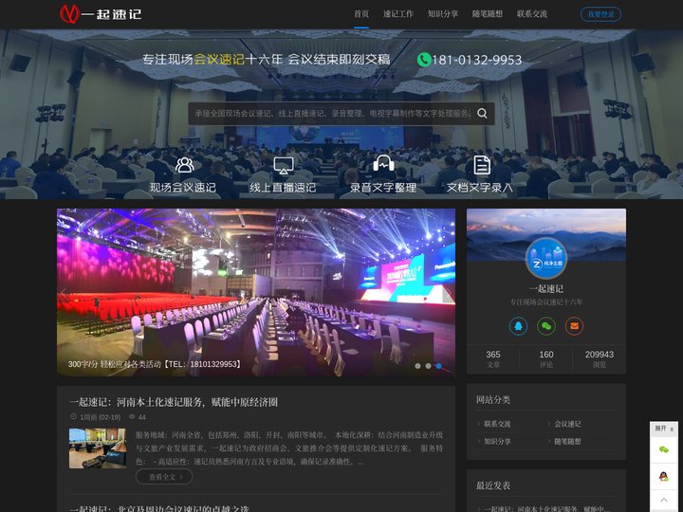
Task: Click the 最近发表 section heading
Action: pyautogui.click(x=493, y=485)
